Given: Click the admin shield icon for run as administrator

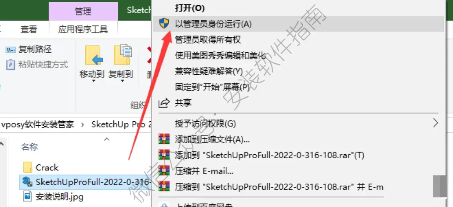Looking at the screenshot, I should pyautogui.click(x=164, y=23).
